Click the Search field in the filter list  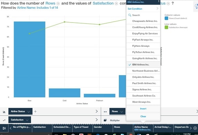point(143,15)
